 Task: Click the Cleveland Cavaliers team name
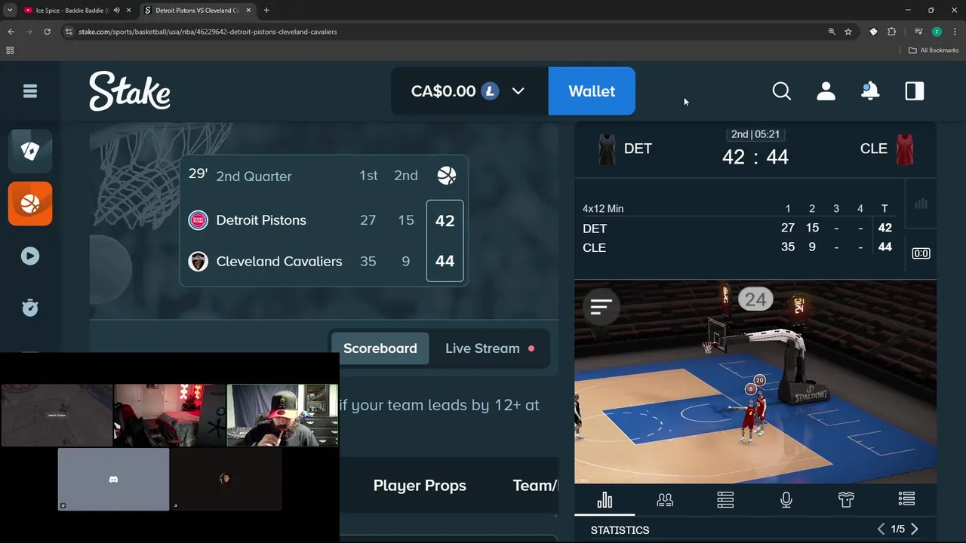[x=279, y=262]
